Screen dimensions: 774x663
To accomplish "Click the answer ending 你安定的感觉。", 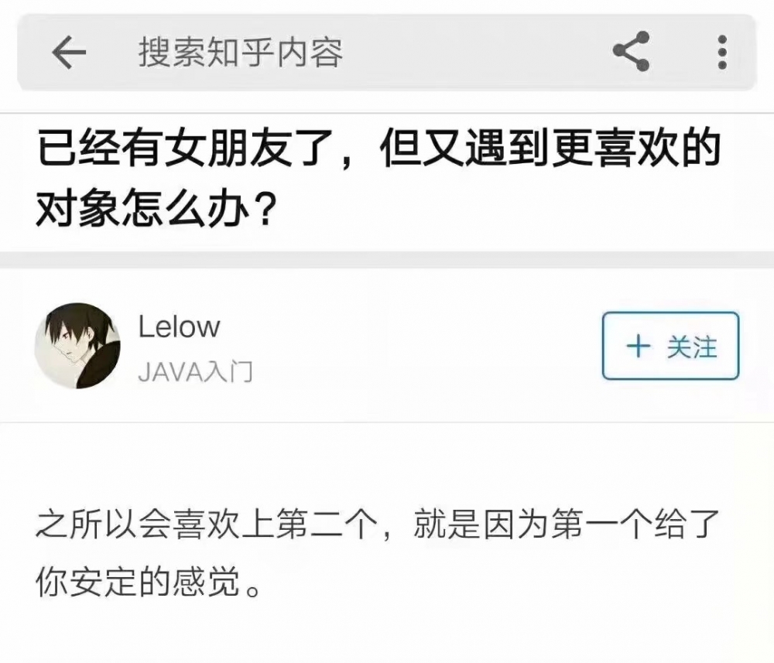I will [148, 582].
